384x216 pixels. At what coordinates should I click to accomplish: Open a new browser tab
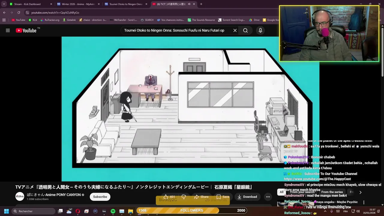pos(201,4)
